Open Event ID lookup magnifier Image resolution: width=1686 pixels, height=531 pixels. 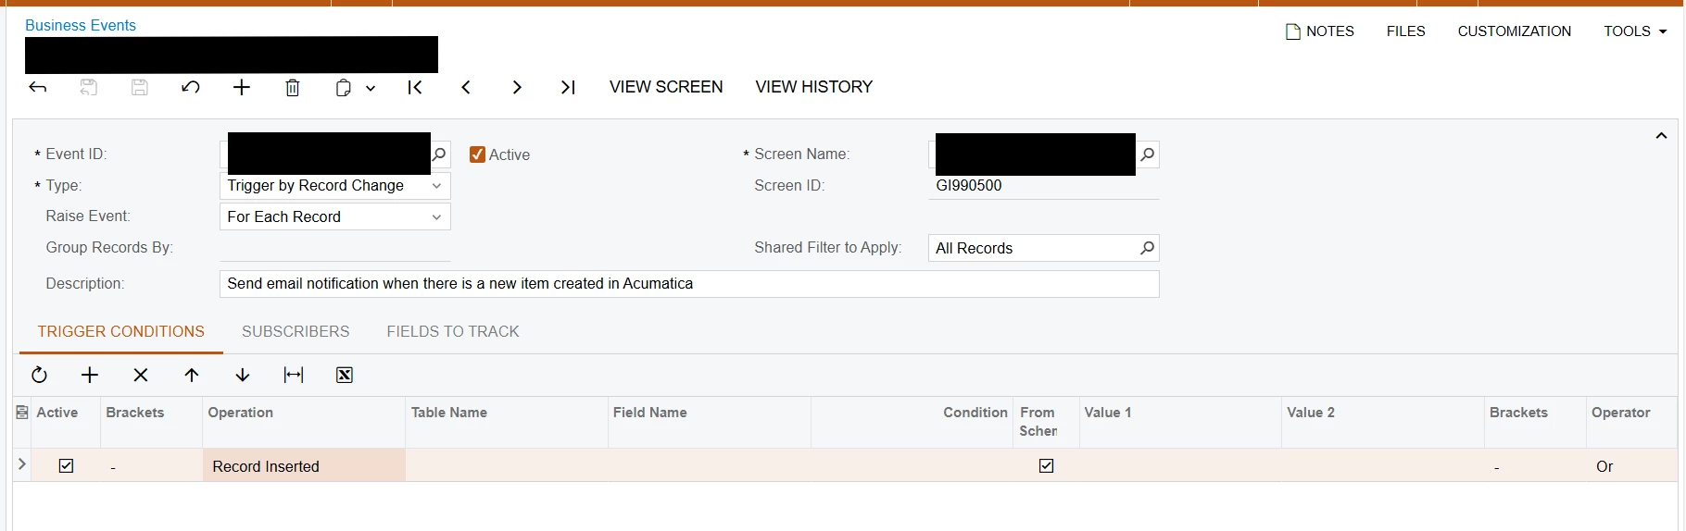[440, 154]
